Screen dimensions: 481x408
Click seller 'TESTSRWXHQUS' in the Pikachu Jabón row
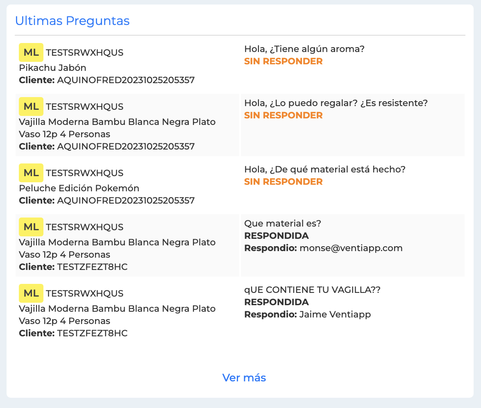85,53
